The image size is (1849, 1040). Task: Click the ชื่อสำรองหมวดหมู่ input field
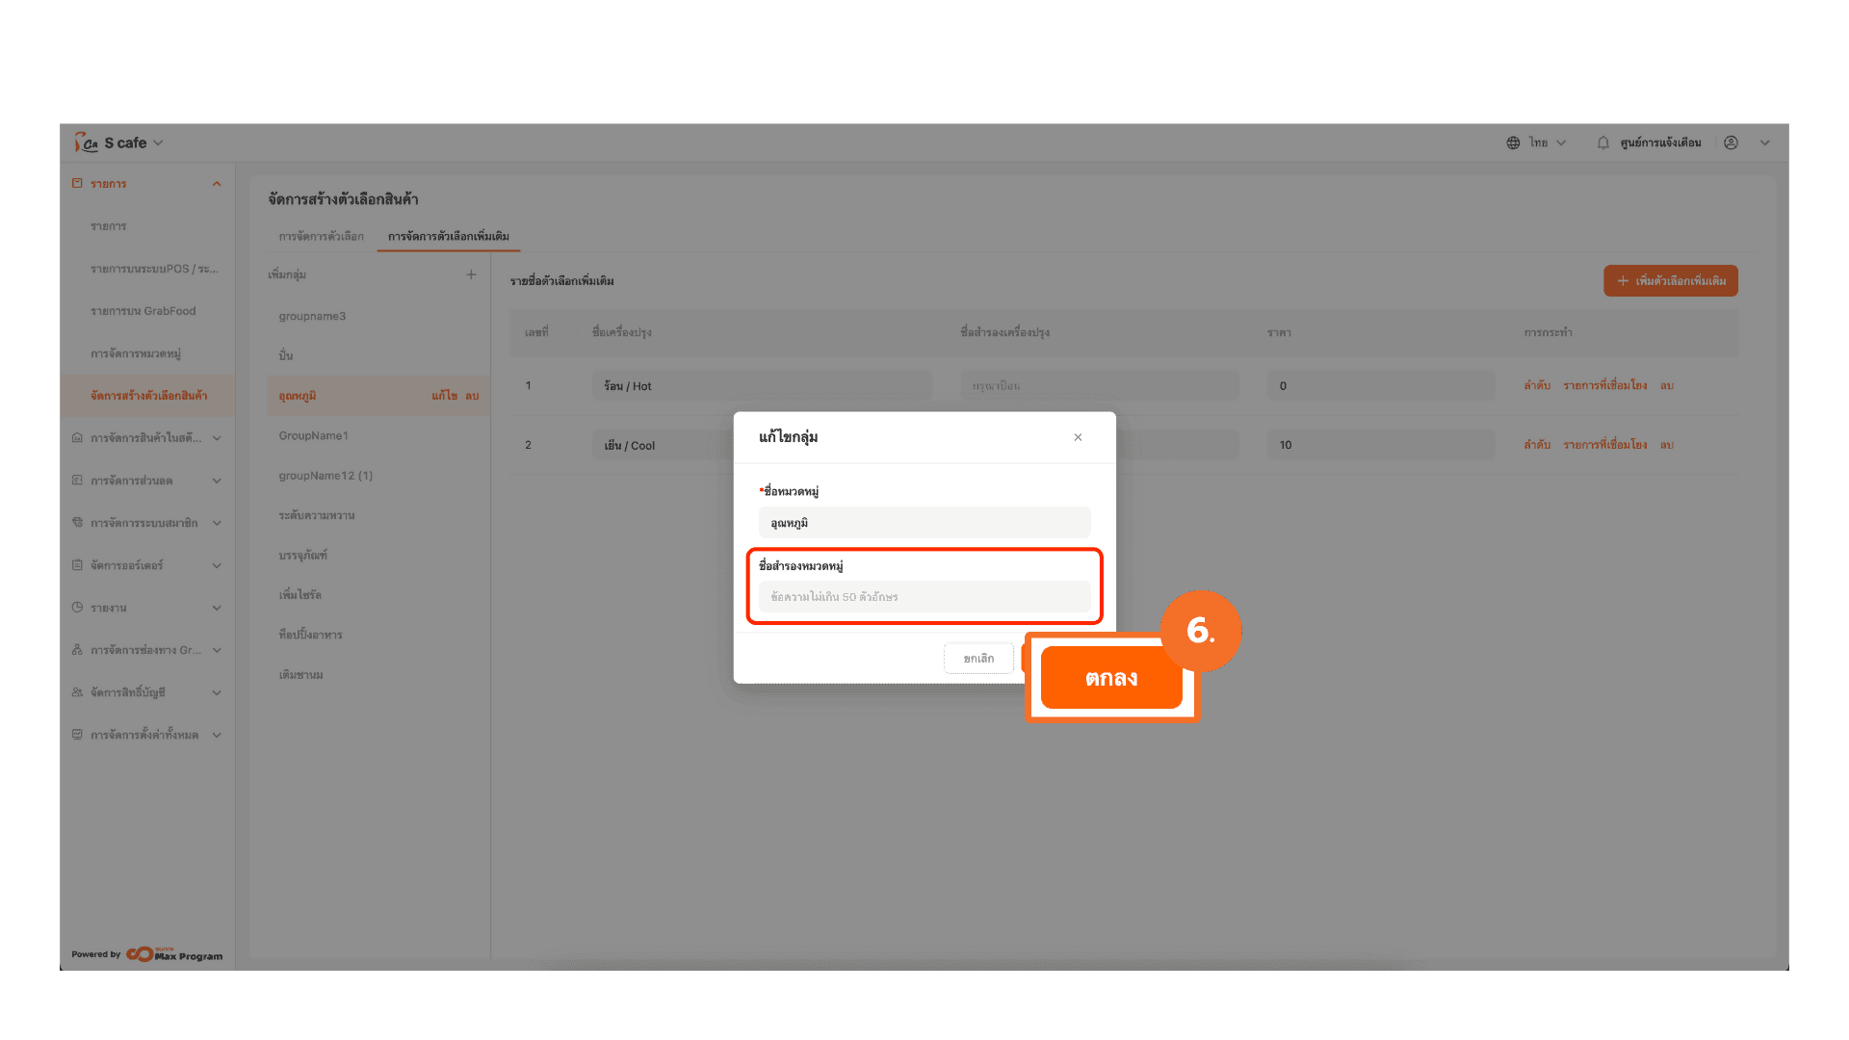(924, 597)
